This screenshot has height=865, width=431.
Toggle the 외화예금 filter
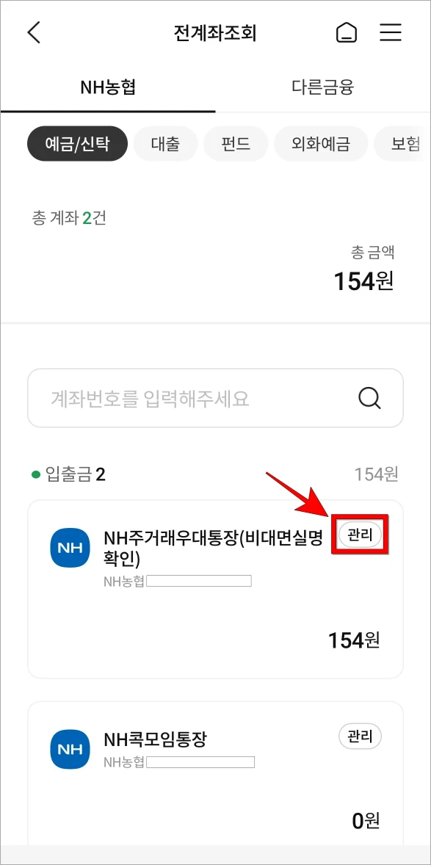click(321, 144)
